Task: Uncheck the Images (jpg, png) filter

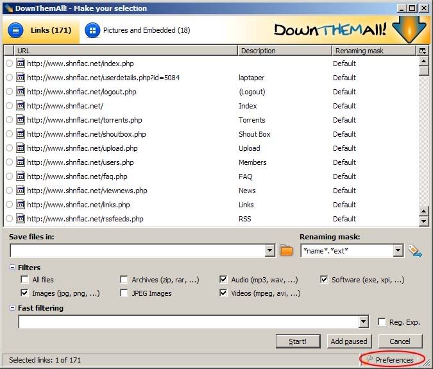Action: [x=24, y=293]
